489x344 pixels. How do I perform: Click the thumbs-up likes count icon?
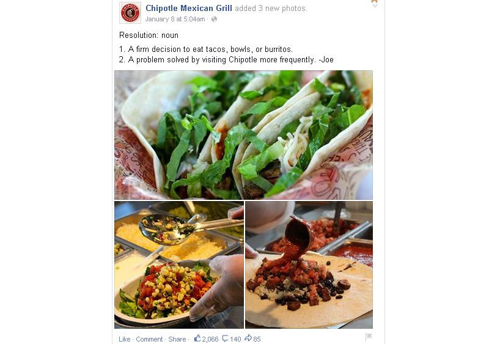pyautogui.click(x=197, y=338)
